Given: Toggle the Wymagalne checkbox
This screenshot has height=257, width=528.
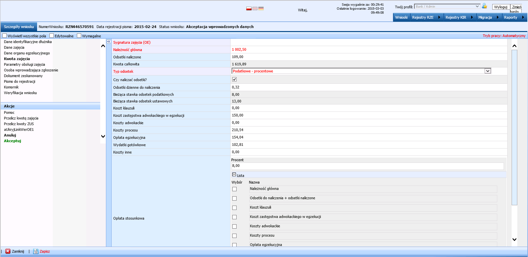Looking at the screenshot, I should (79, 35).
